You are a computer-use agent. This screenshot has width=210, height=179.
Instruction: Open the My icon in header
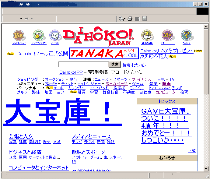(167, 35)
